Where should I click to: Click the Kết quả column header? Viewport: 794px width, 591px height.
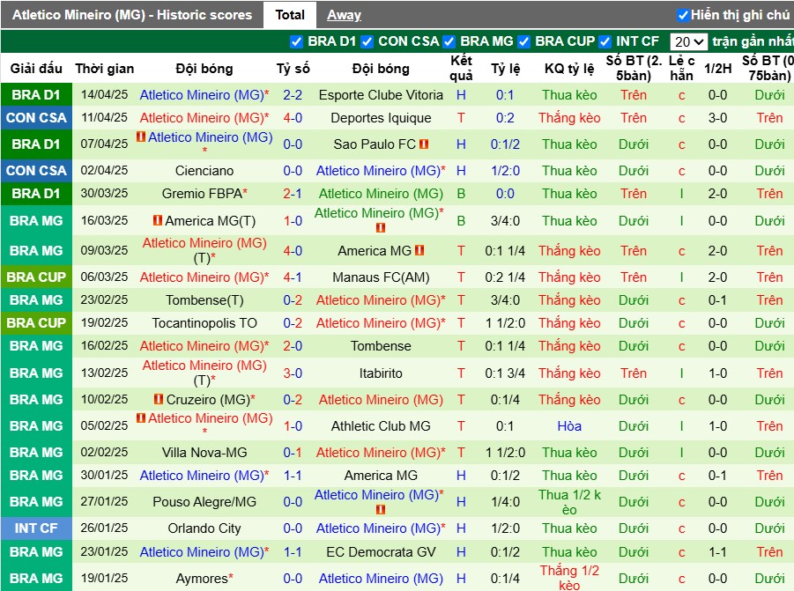click(461, 69)
